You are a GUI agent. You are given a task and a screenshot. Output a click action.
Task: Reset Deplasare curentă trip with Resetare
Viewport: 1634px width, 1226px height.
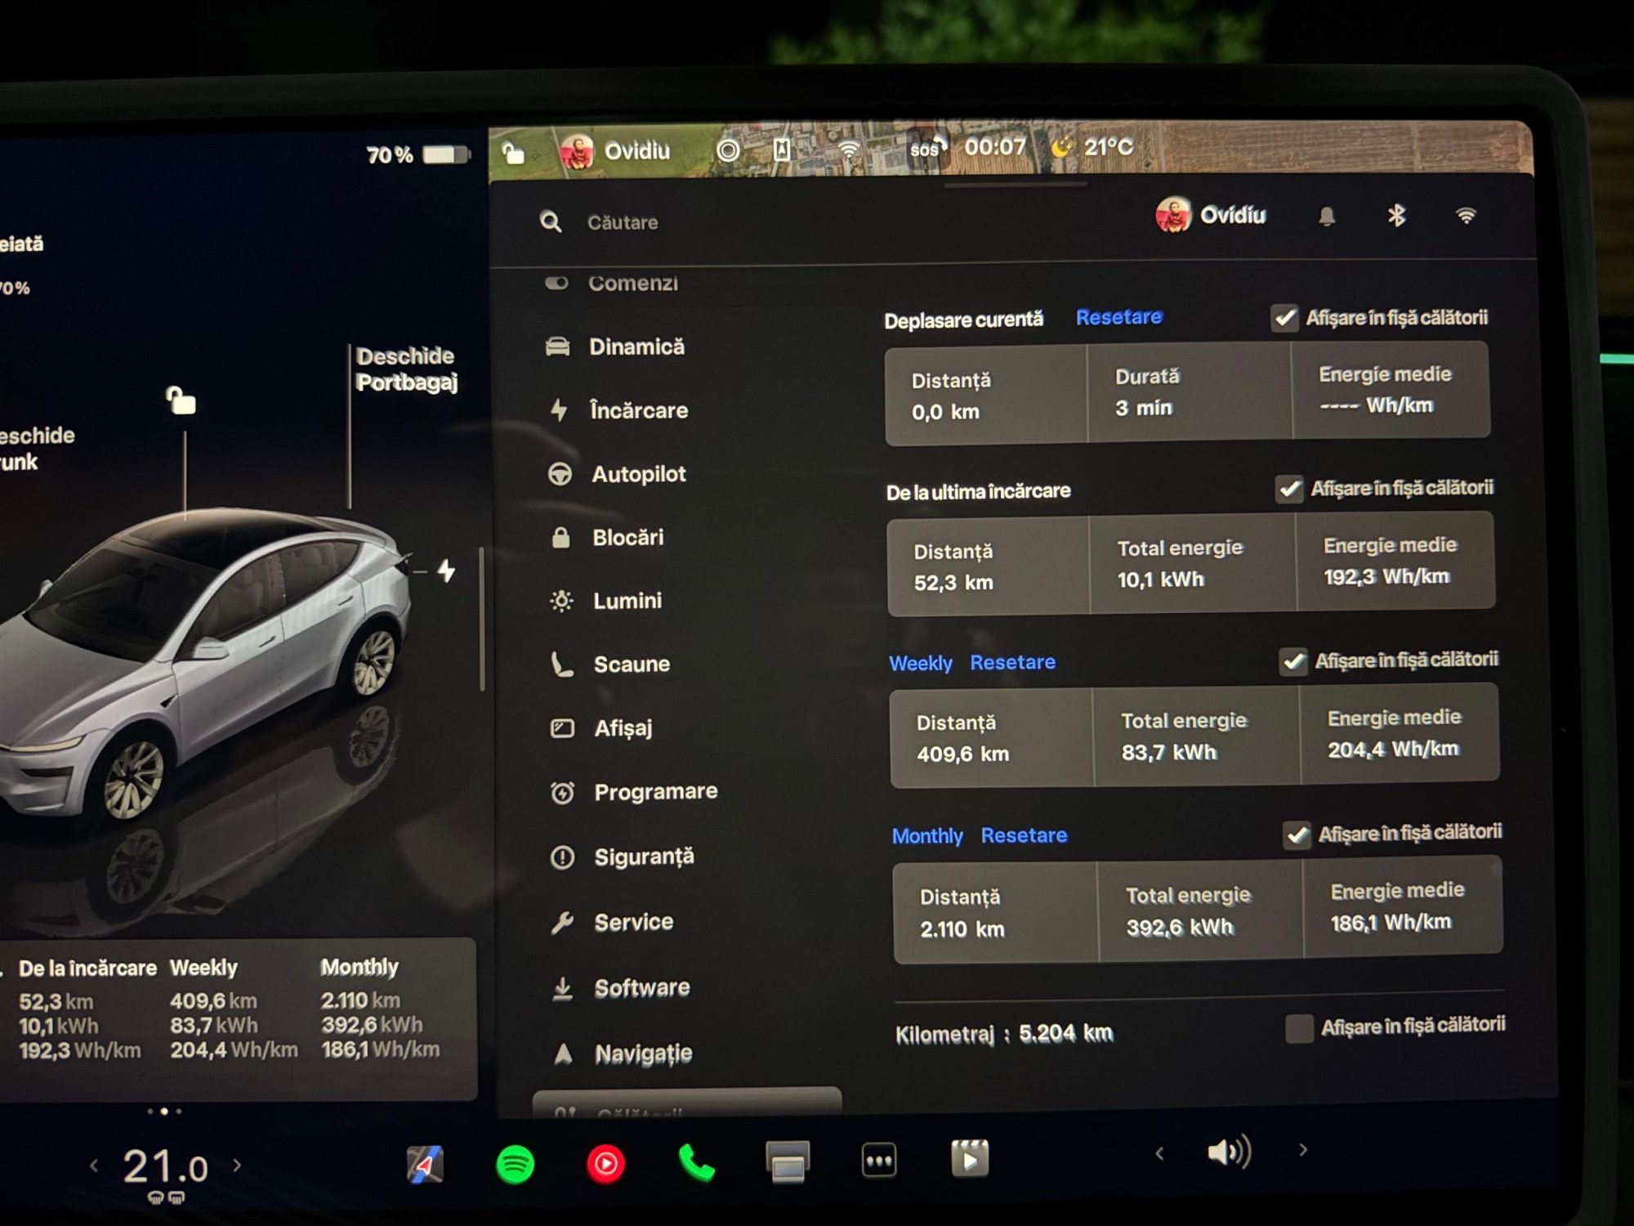[1118, 317]
